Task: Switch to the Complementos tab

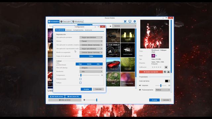Action: [x=78, y=30]
